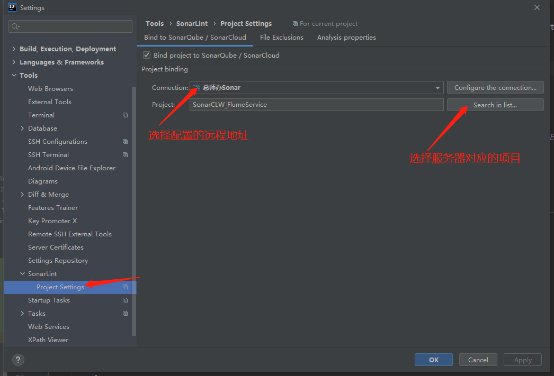Select Features Trainer in settings tree
Screen dimensions: 554x376
(53, 207)
